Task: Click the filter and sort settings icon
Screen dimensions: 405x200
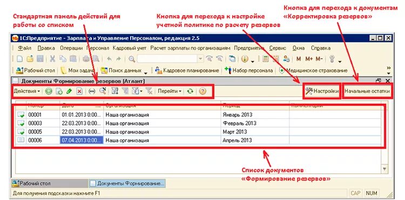Action: pyautogui.click(x=114, y=91)
